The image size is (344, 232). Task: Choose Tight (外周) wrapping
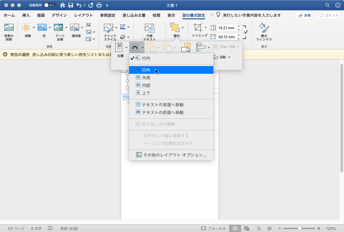171,78
